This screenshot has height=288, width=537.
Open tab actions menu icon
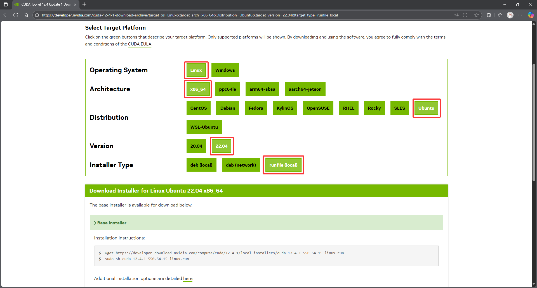point(6,4)
